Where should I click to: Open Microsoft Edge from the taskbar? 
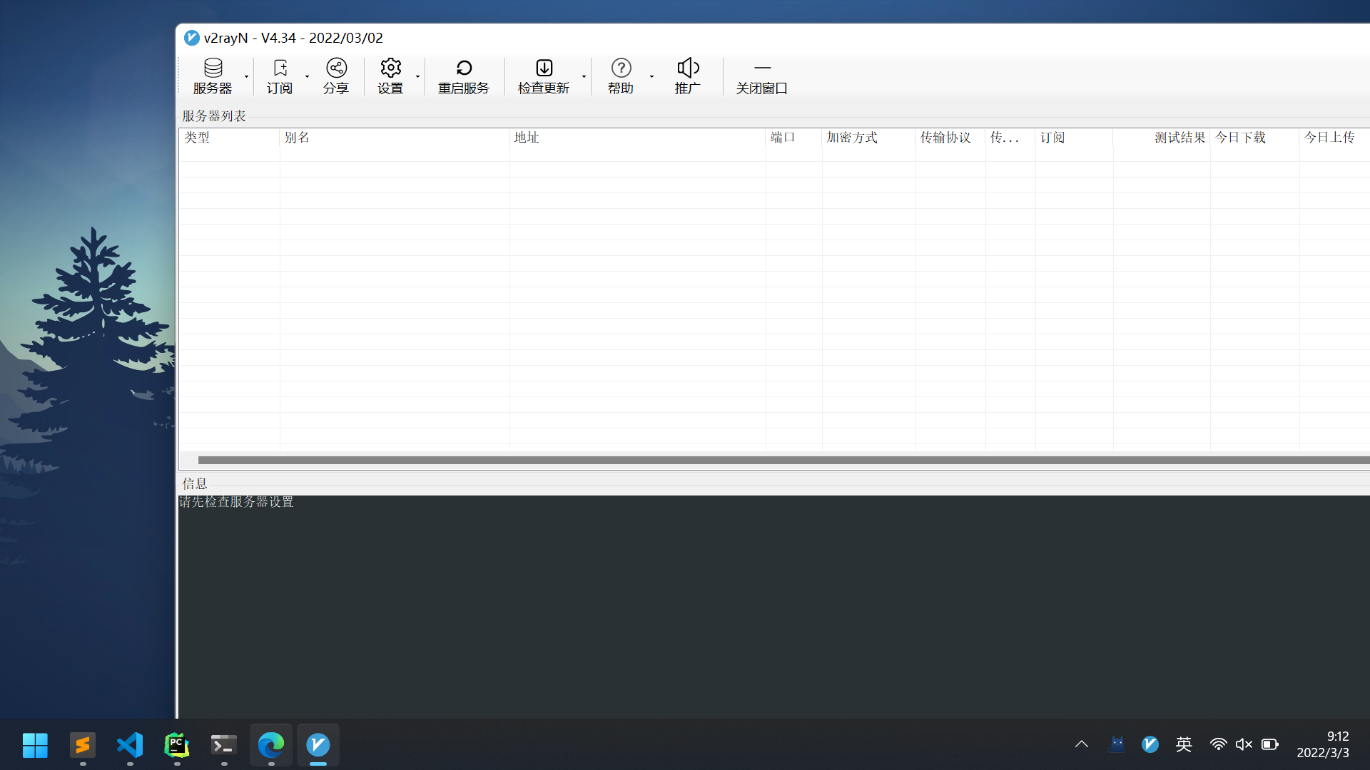[x=270, y=746]
